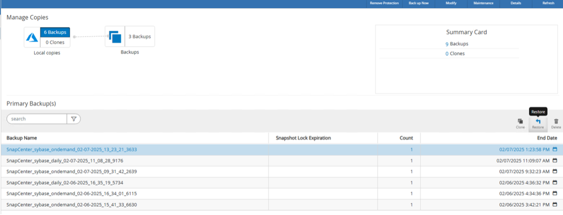563x215 pixels.
Task: Sort by Count column header
Action: [406, 138]
